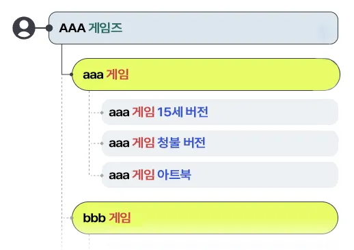354x250 pixels.
Task: Click the user profile avatar icon
Action: pyautogui.click(x=24, y=28)
